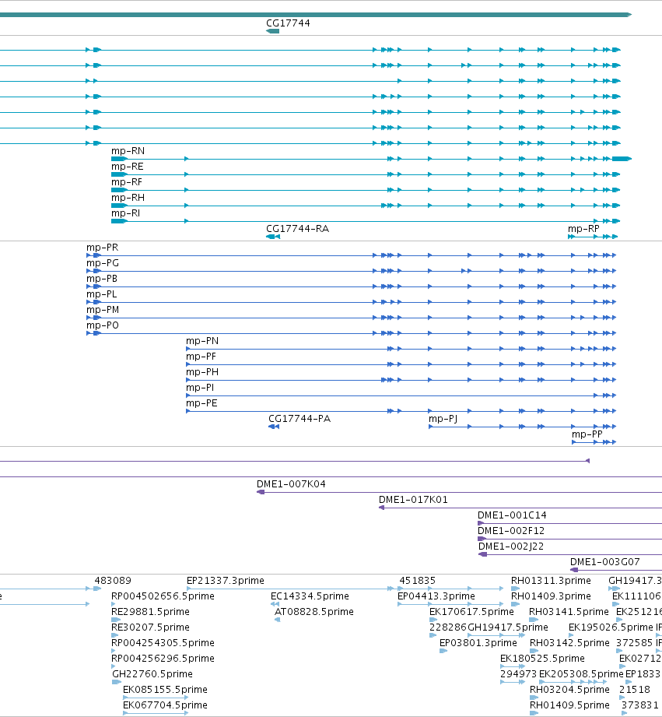This screenshot has width=662, height=717.
Task: Select transcript mp-RI label
Action: 126,213
